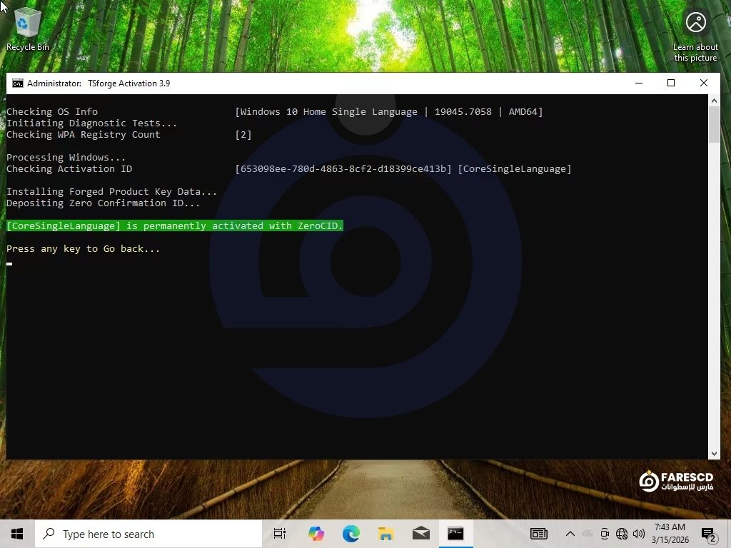Open Microsoft Edge from the taskbar
This screenshot has height=548, width=731.
pyautogui.click(x=351, y=534)
